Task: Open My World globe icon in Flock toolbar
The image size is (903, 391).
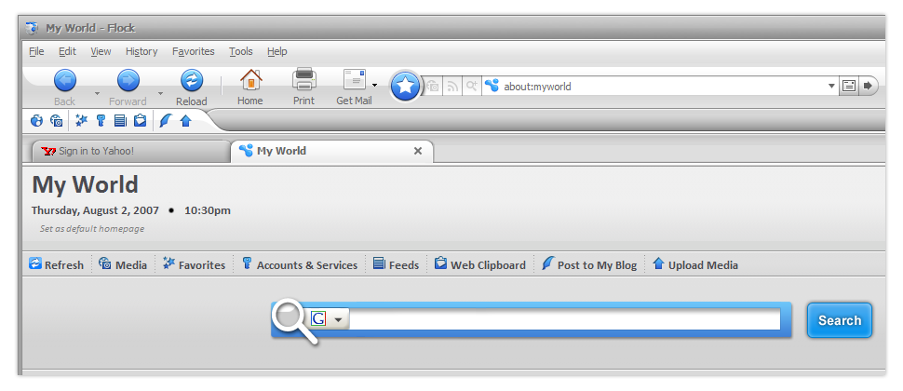Action: click(37, 120)
